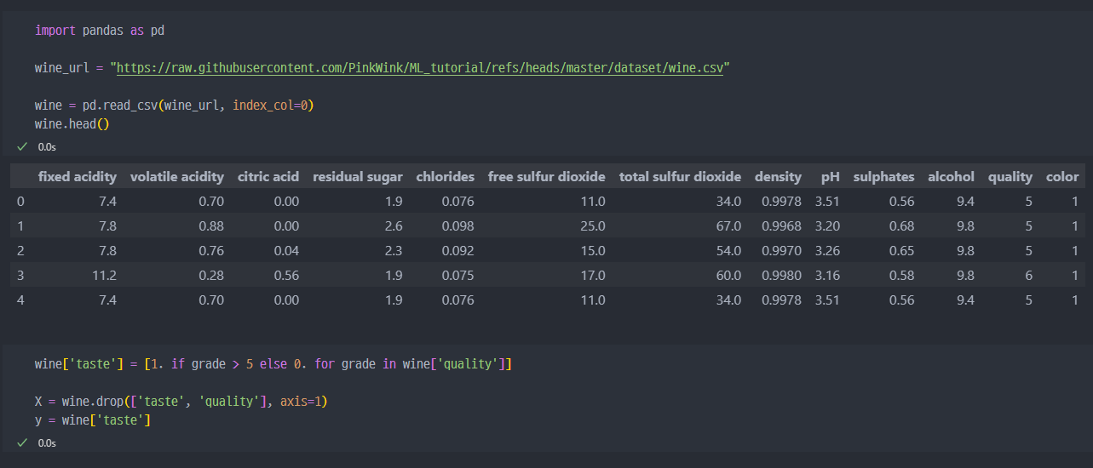The height and width of the screenshot is (468, 1093).
Task: Select the 'volatile acidity' column header
Action: click(x=177, y=177)
